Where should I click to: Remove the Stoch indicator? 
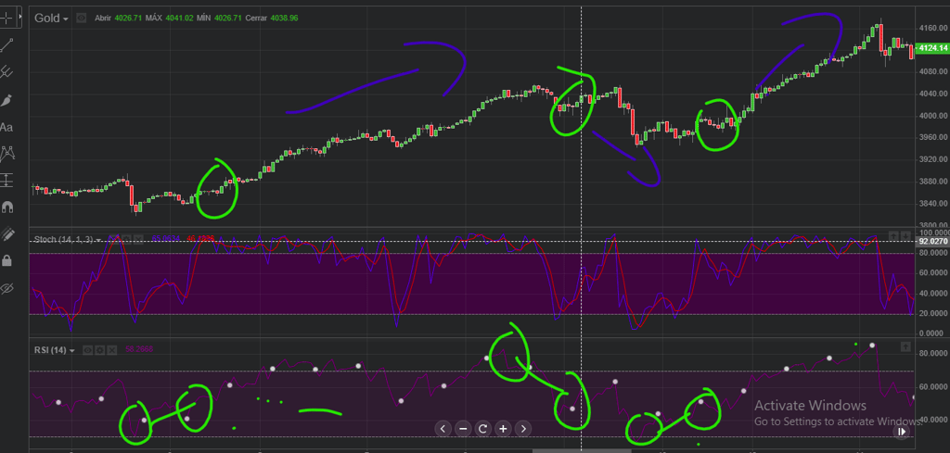tap(138, 240)
